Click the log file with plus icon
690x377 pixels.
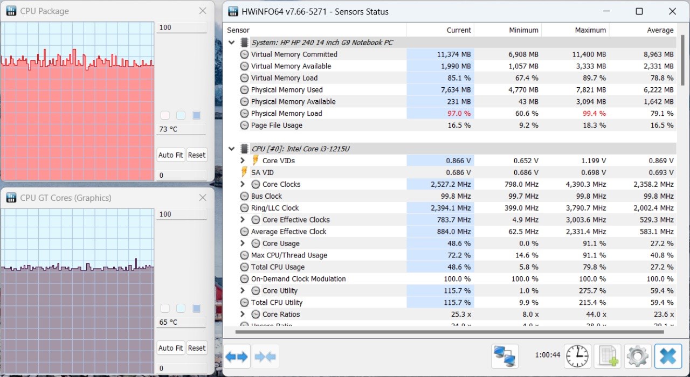click(x=608, y=356)
